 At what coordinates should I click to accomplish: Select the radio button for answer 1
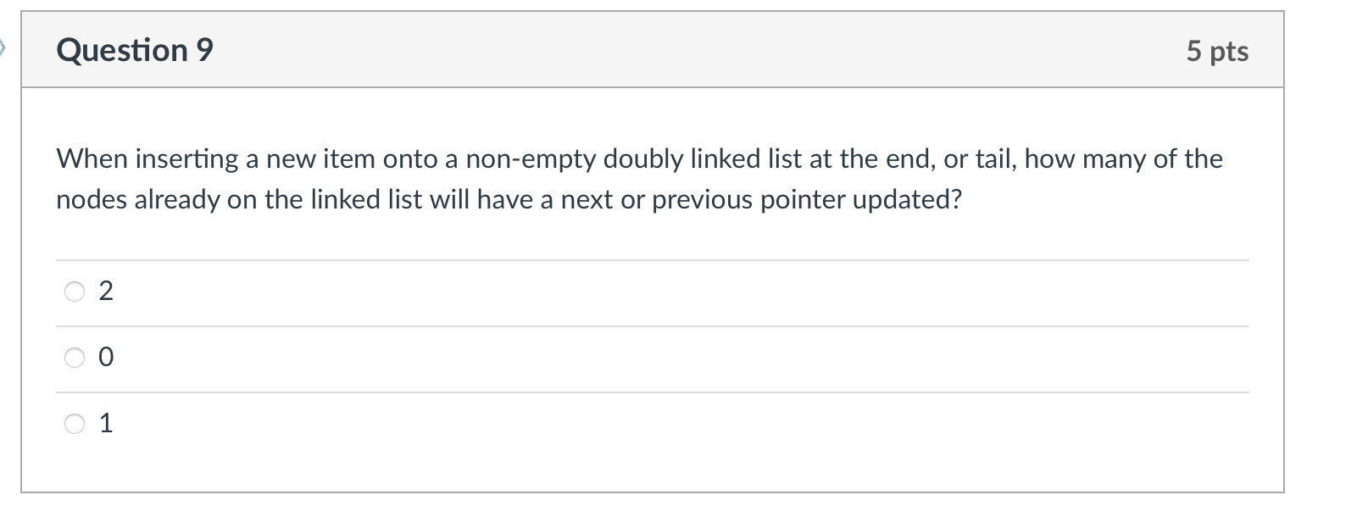[75, 423]
